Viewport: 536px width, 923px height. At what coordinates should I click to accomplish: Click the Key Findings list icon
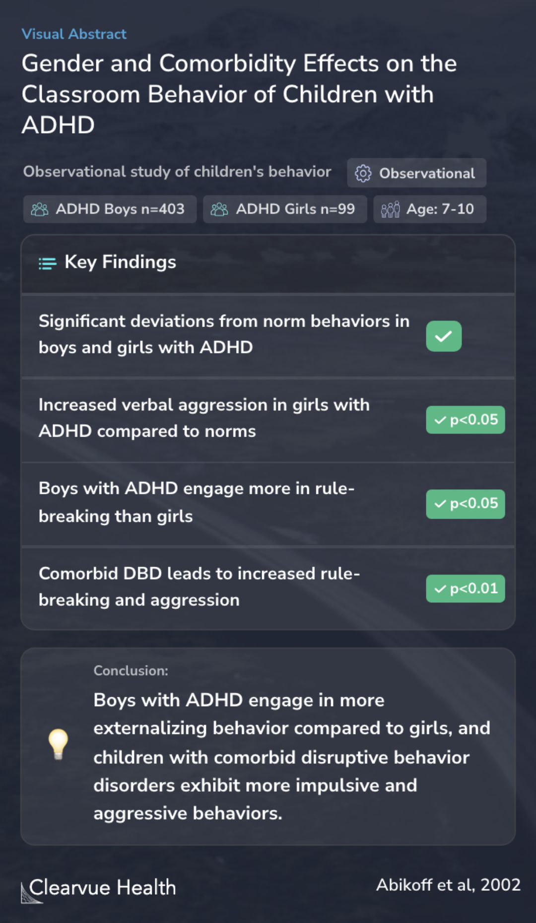point(48,263)
